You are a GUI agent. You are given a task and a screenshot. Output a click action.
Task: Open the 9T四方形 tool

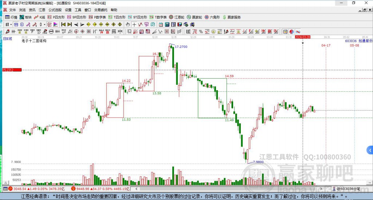click(137, 17)
